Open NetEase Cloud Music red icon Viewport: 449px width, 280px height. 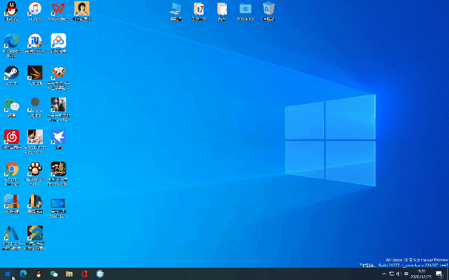(12, 137)
